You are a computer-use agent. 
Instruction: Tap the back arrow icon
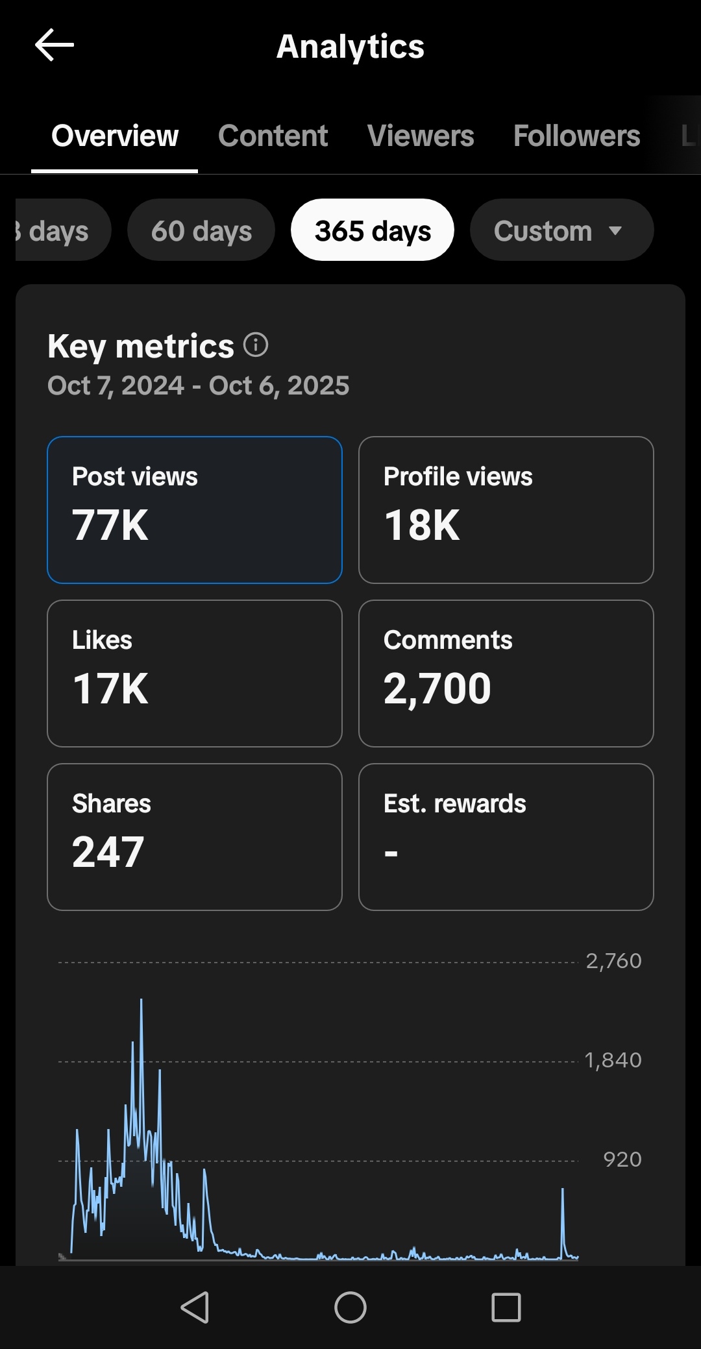55,45
